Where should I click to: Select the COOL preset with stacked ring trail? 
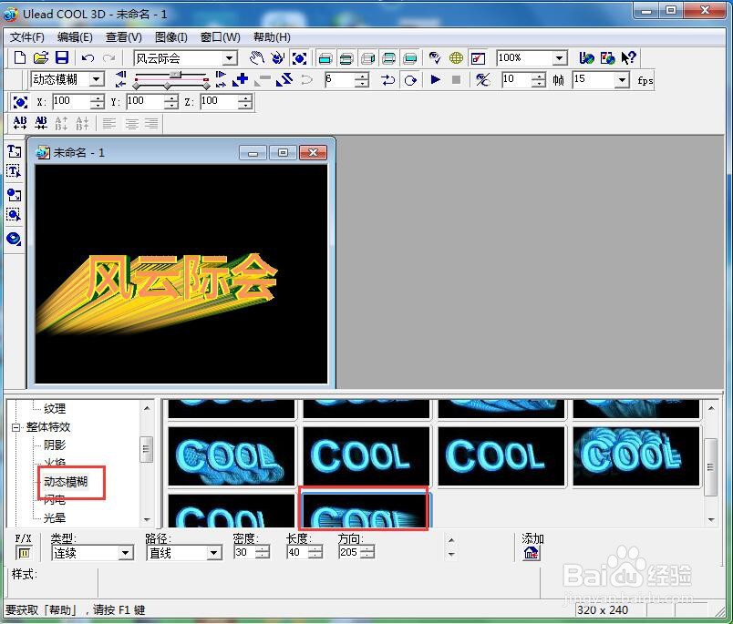coord(636,455)
